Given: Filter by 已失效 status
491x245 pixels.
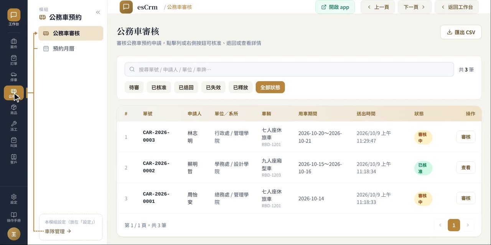Looking at the screenshot, I should 213,87.
